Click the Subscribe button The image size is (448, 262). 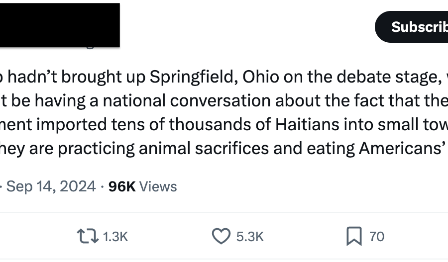coord(412,27)
